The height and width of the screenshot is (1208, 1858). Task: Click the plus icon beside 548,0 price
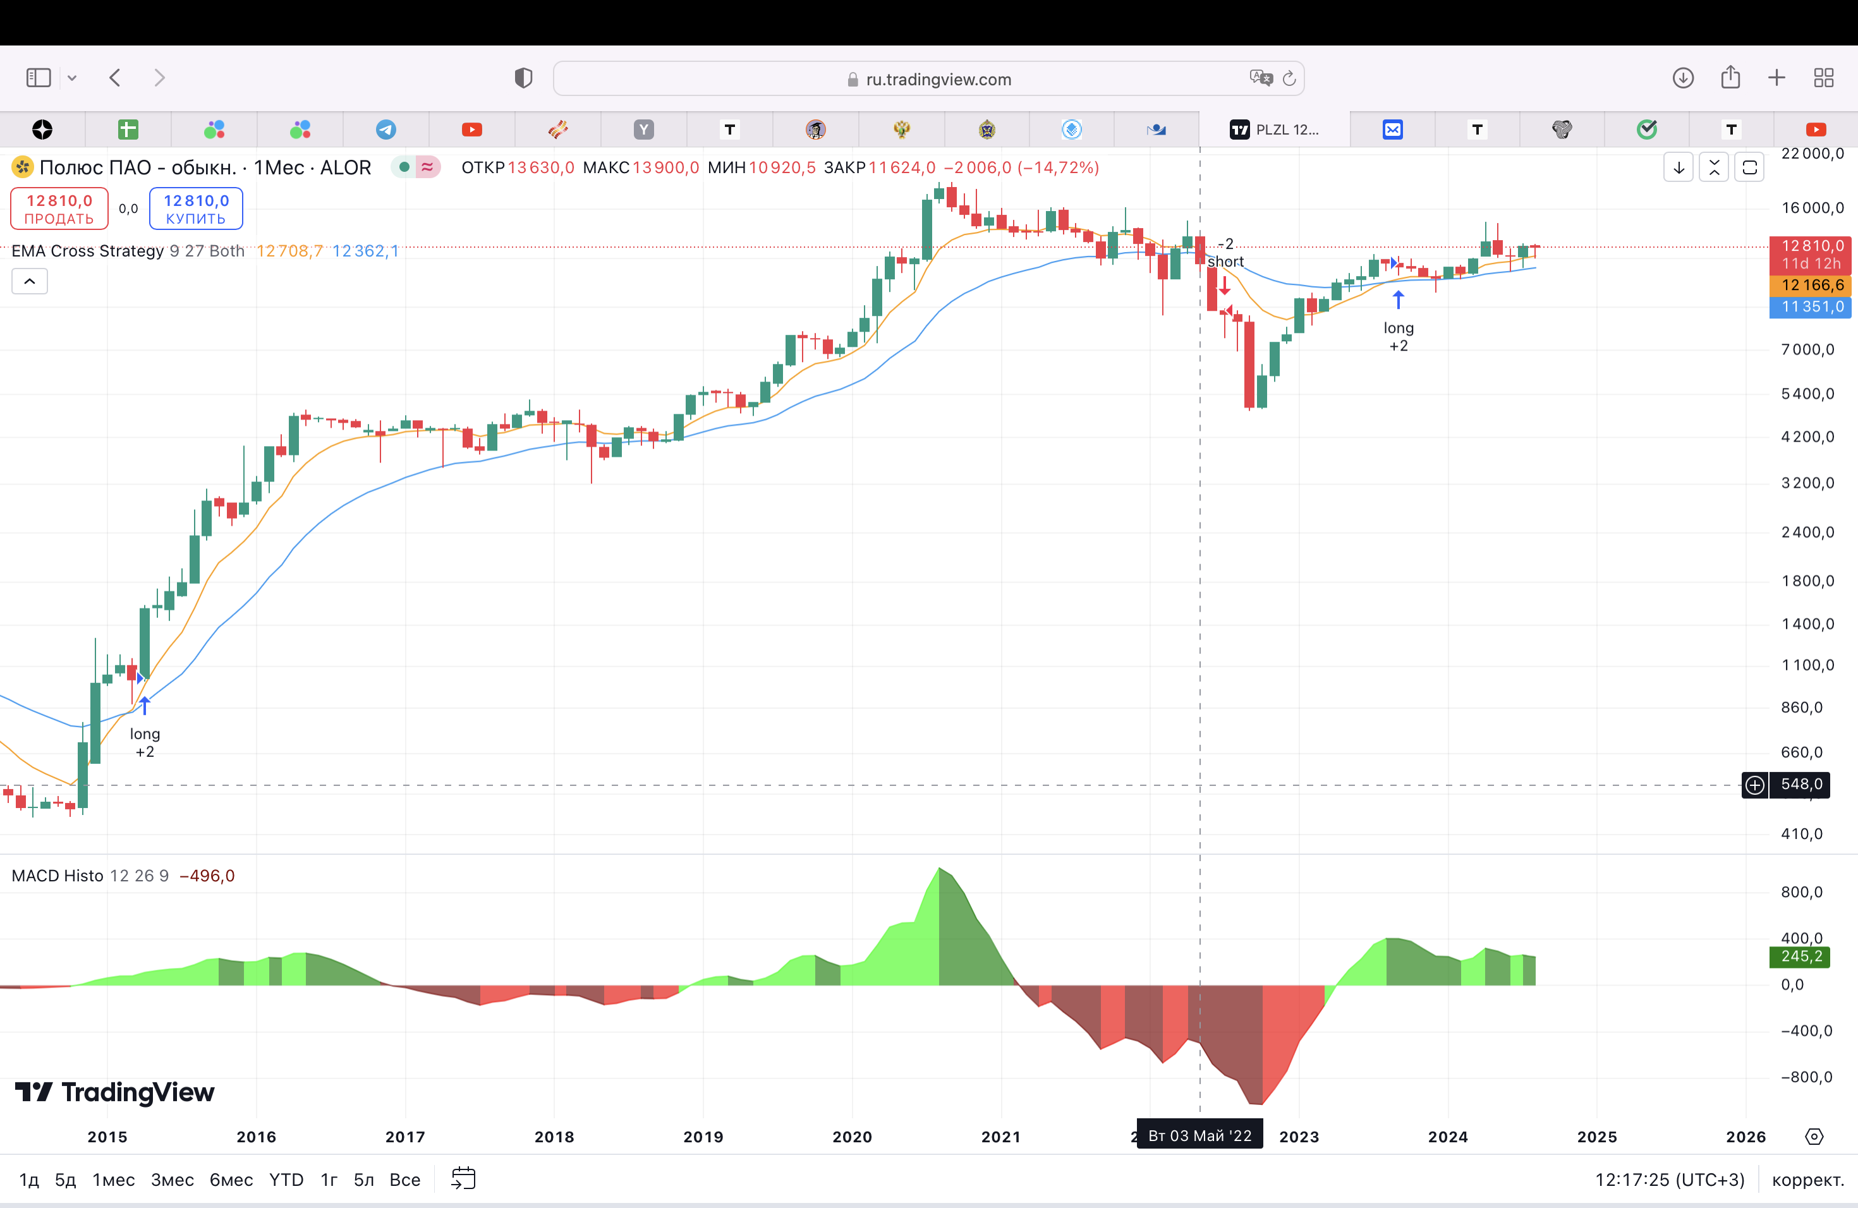click(1755, 784)
